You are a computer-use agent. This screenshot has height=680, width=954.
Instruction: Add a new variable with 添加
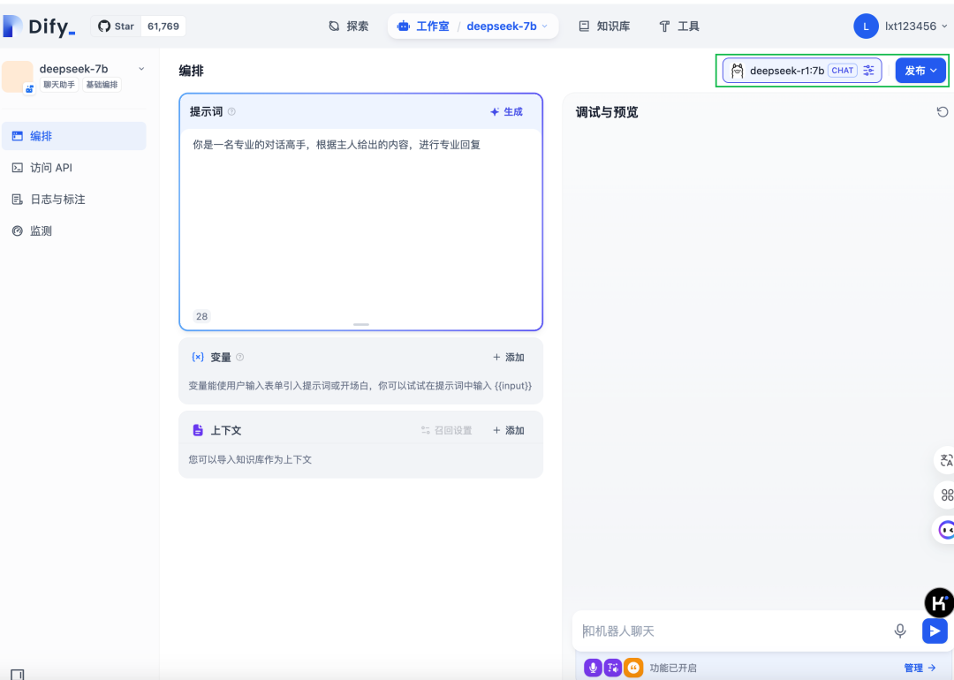click(509, 357)
